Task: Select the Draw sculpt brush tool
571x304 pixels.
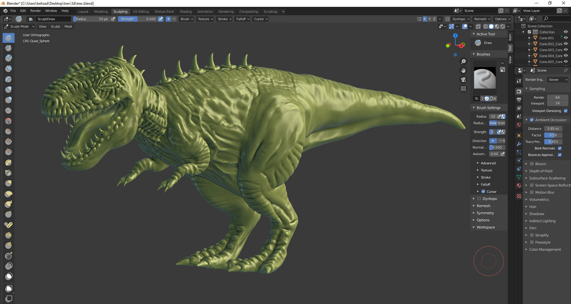Action: tap(9, 38)
